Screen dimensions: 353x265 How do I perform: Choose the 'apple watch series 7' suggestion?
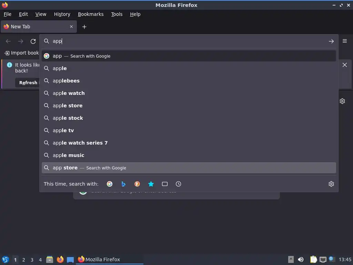[x=189, y=143]
